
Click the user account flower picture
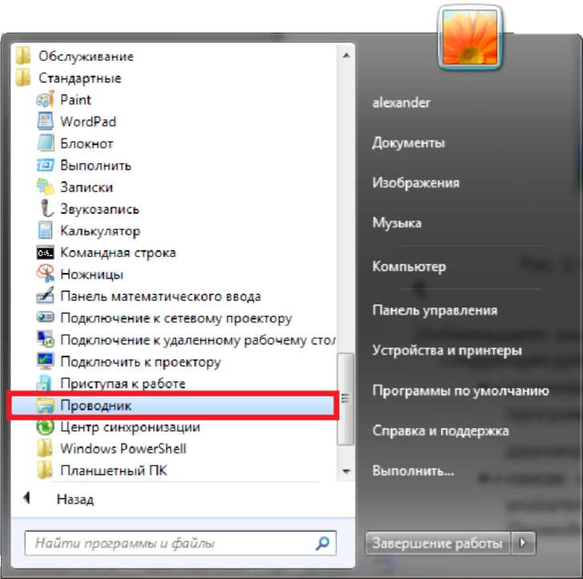[470, 38]
